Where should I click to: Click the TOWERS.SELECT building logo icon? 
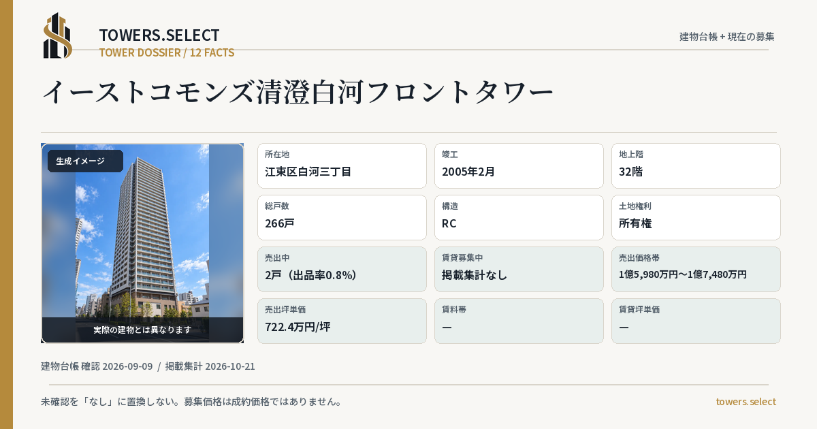point(58,35)
